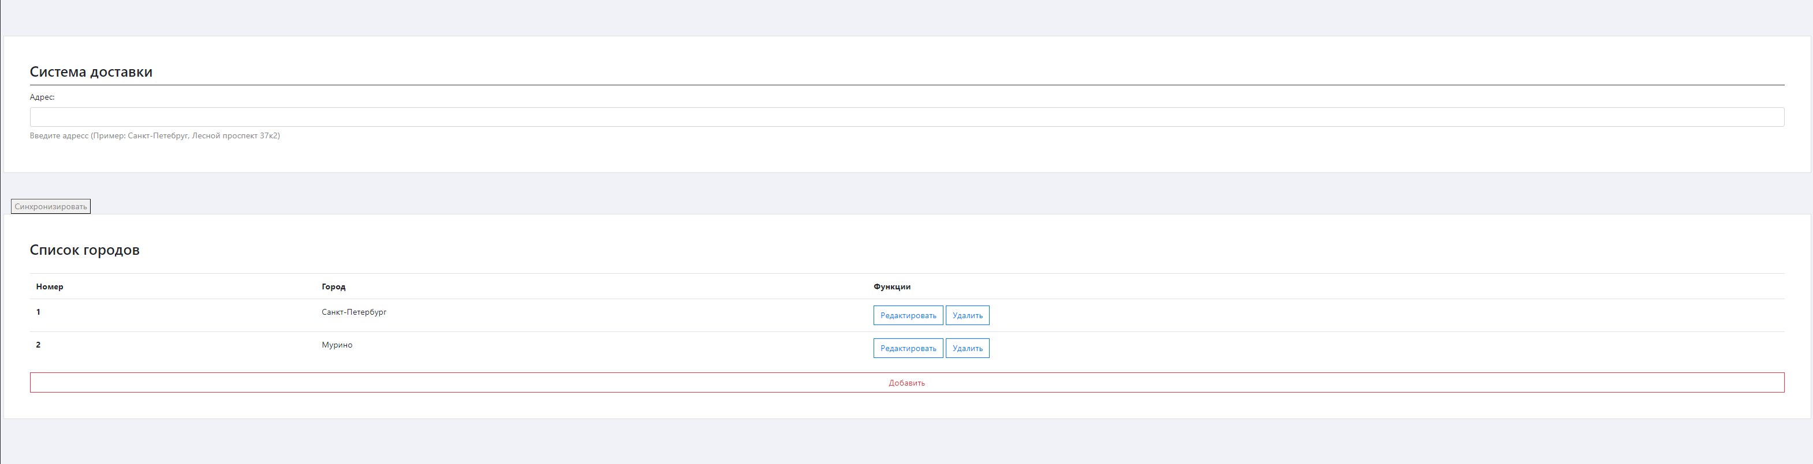1813x464 pixels.
Task: Click row number 1 in the table
Action: pos(38,312)
